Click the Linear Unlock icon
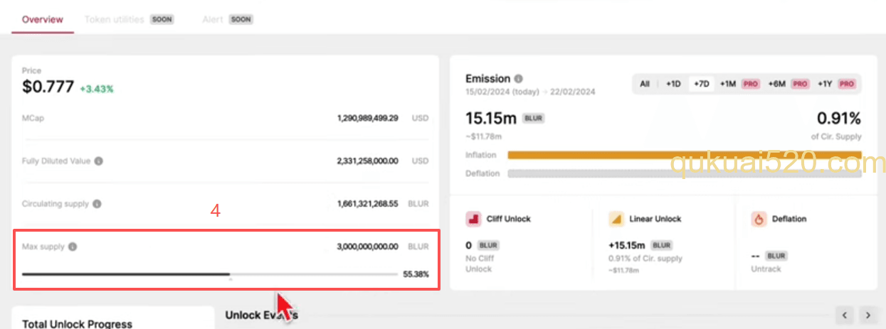 616,219
